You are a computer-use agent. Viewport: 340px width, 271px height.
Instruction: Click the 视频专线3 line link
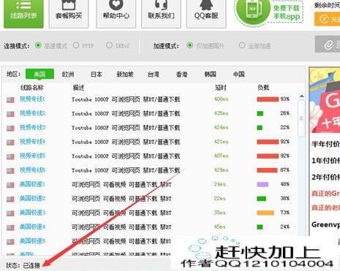32,127
